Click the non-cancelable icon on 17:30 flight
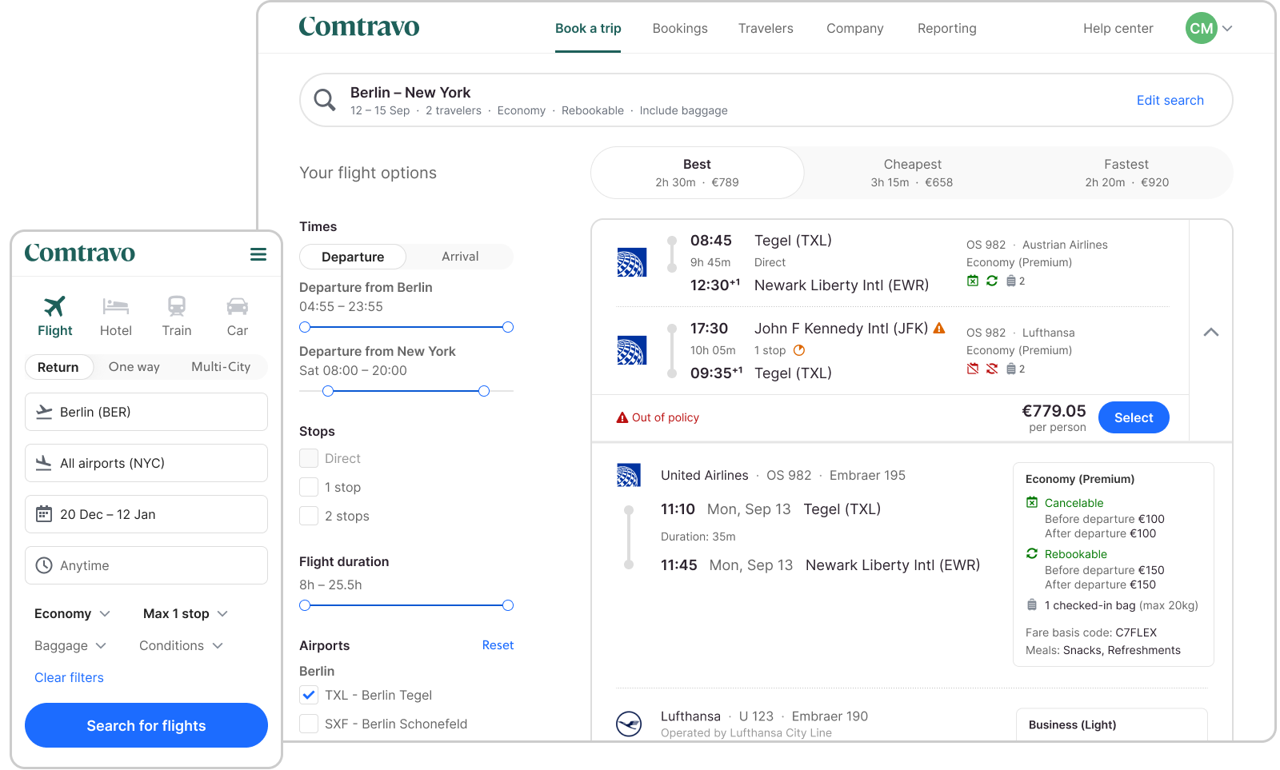 tap(973, 369)
